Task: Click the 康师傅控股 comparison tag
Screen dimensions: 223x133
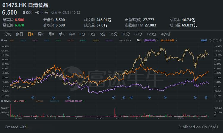Action: (151, 40)
